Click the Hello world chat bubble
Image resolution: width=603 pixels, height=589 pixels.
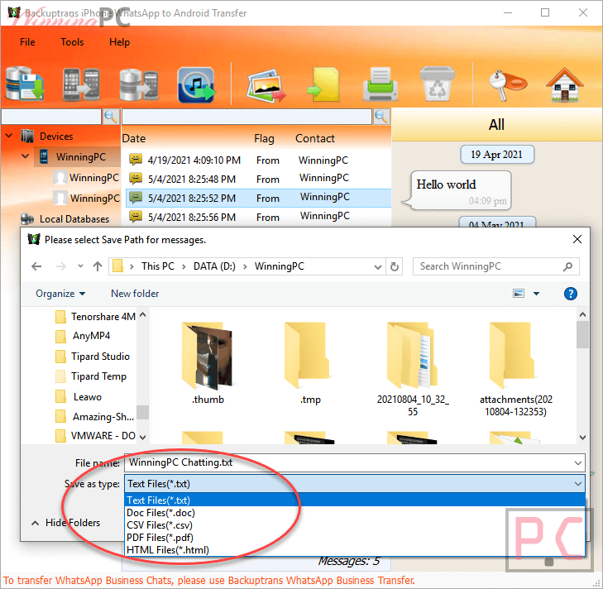[x=458, y=191]
